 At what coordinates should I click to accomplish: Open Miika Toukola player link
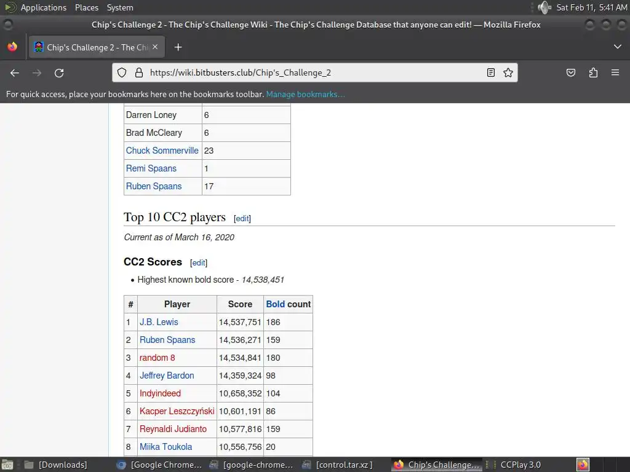165,447
